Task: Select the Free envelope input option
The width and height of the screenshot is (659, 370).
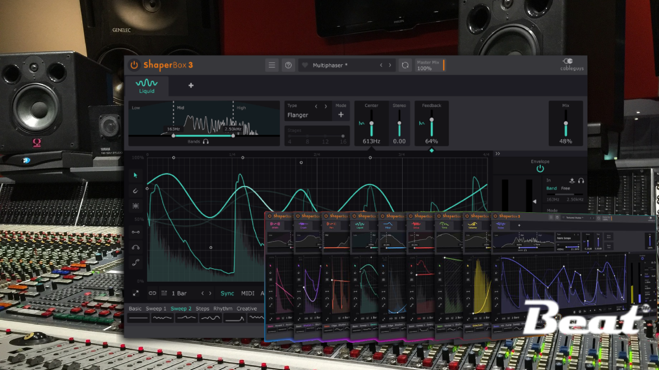Action: pyautogui.click(x=565, y=189)
